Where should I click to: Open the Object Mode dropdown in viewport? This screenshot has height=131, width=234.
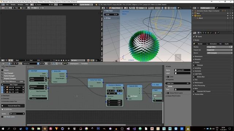(116, 8)
